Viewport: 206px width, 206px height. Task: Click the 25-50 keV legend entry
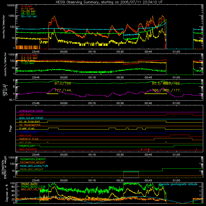pyautogui.click(x=28, y=14)
